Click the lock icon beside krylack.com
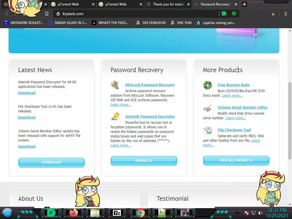 [x=58, y=14]
